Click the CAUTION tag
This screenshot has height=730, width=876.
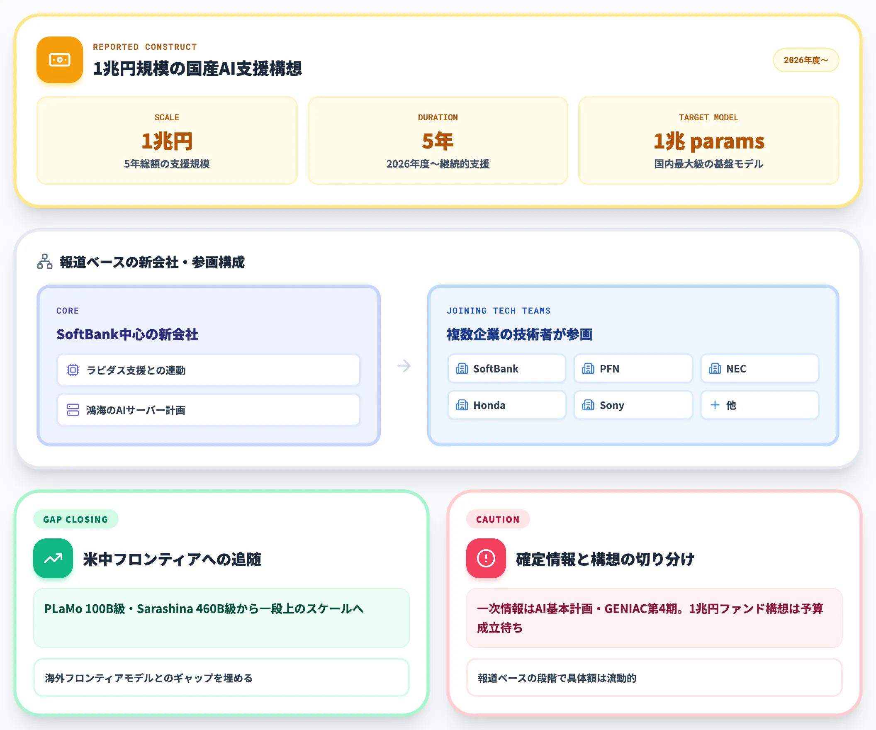(x=498, y=519)
